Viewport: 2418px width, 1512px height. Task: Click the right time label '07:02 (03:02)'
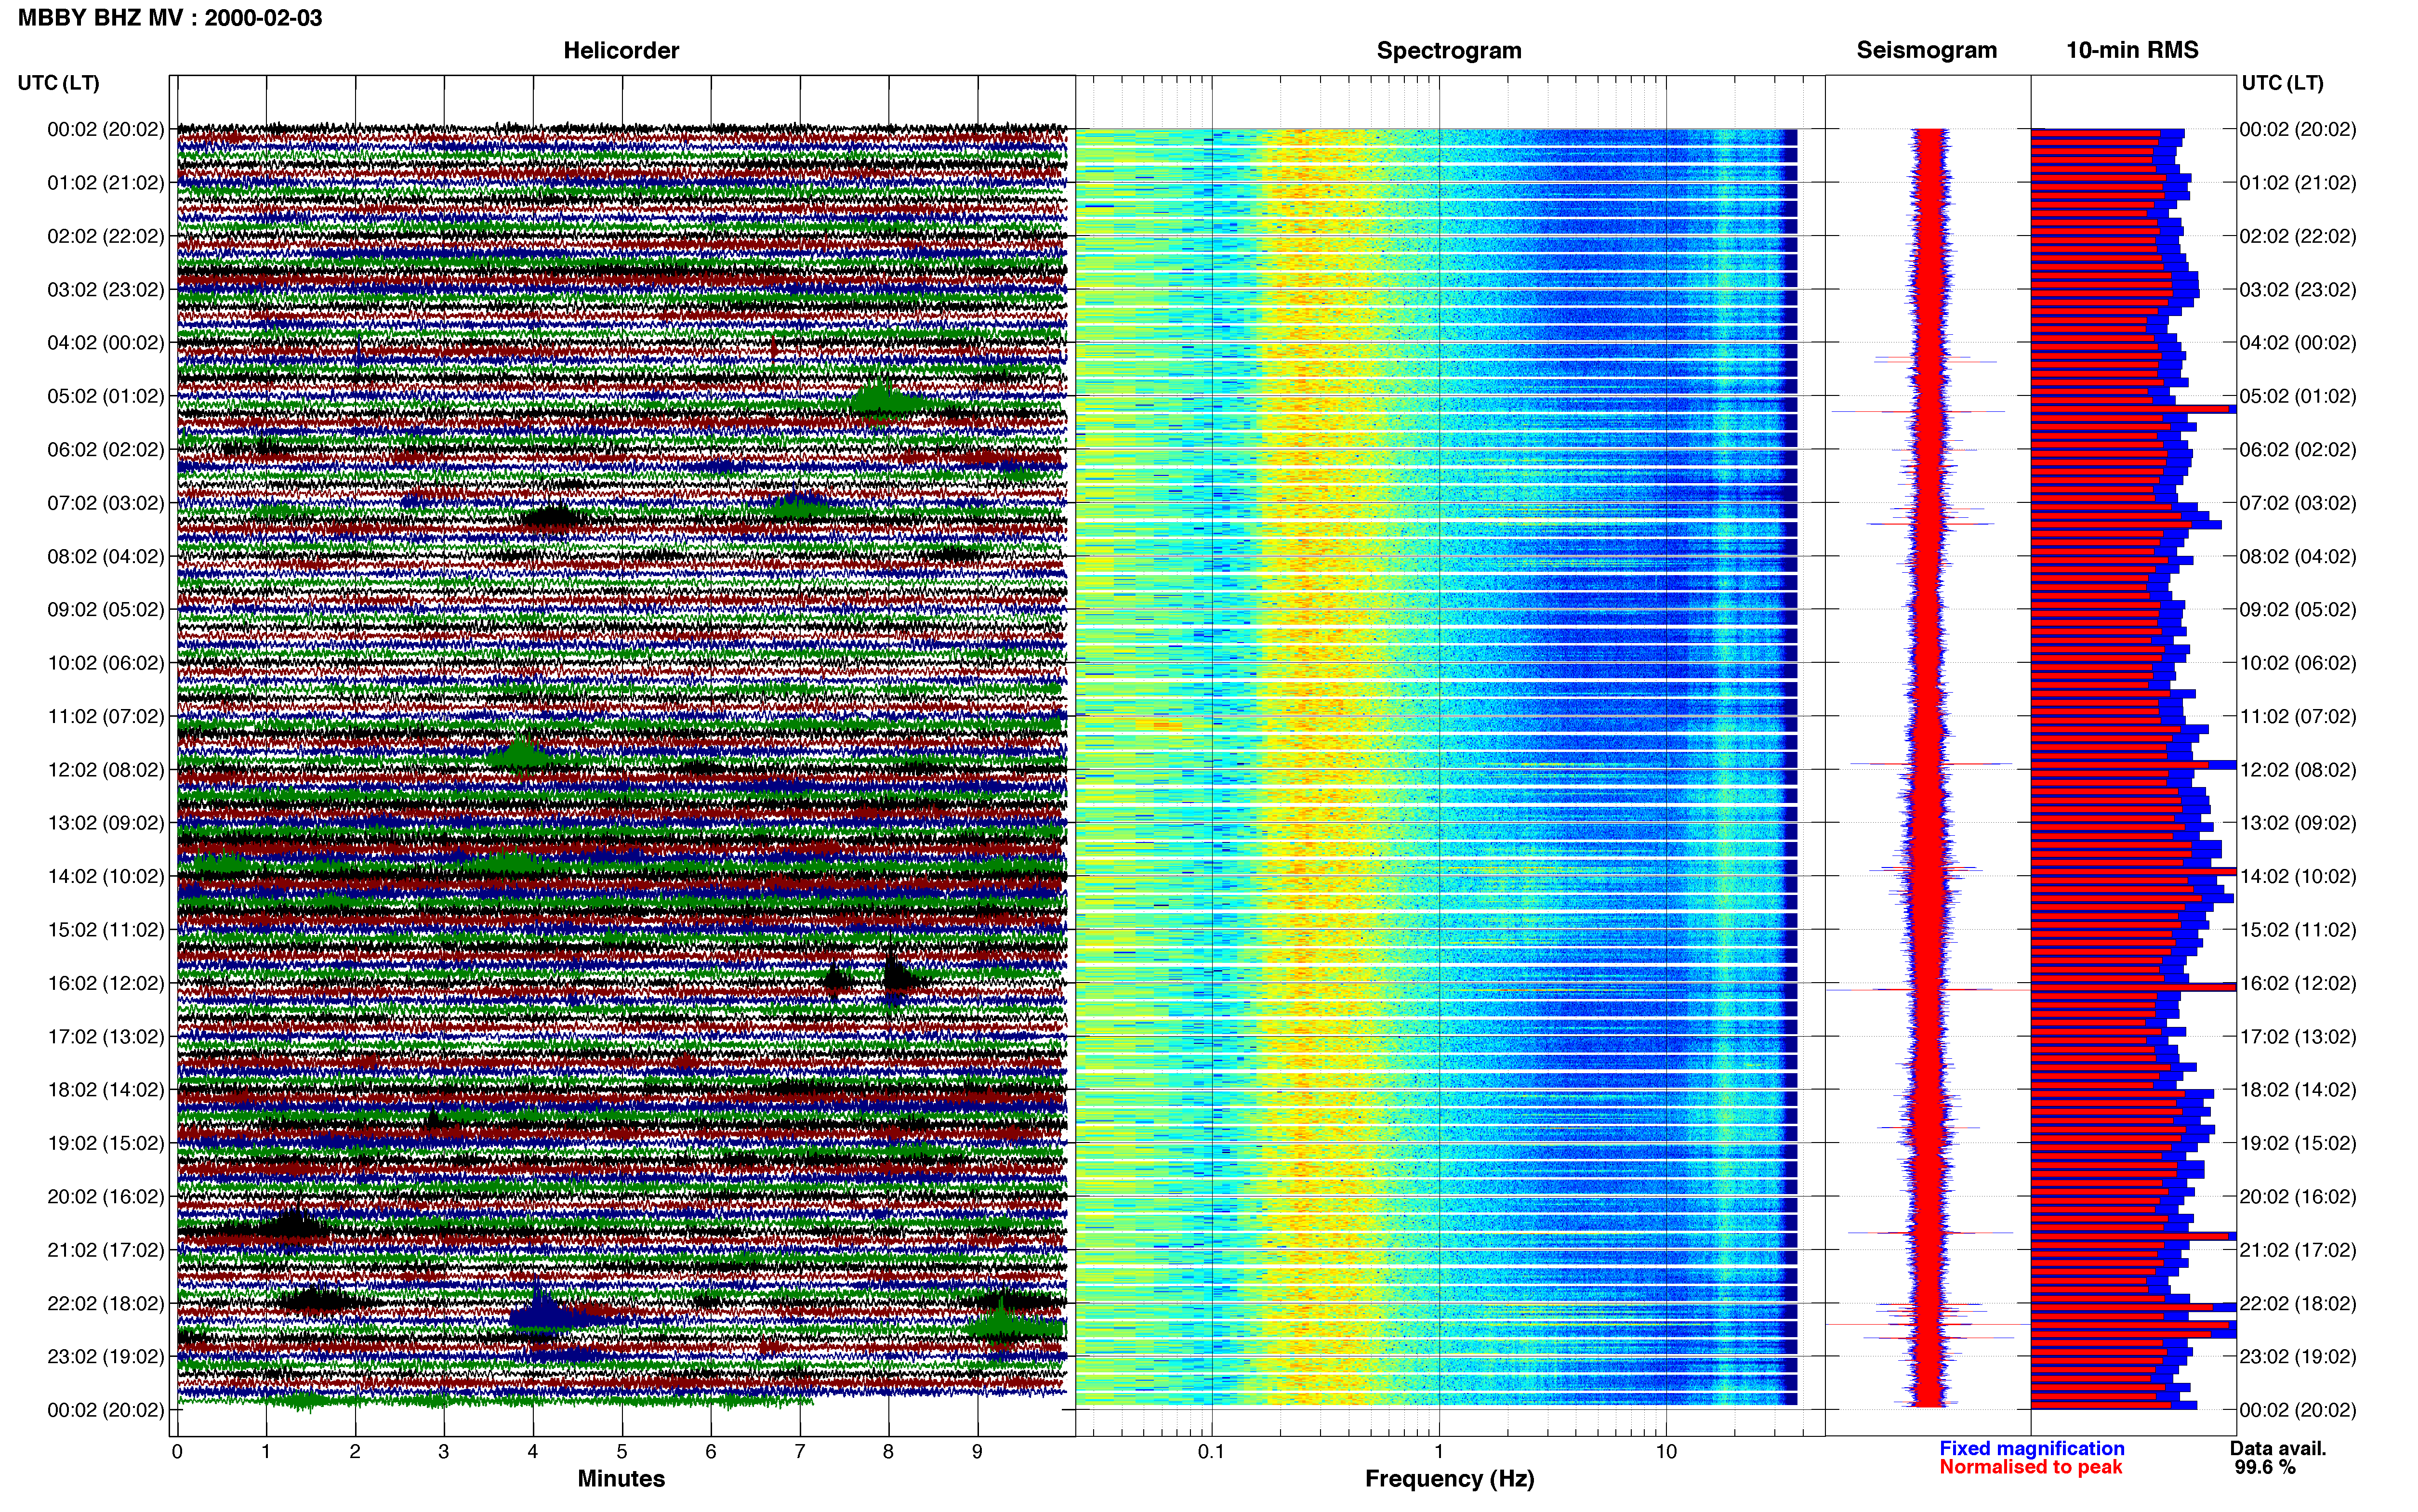pyautogui.click(x=2298, y=503)
